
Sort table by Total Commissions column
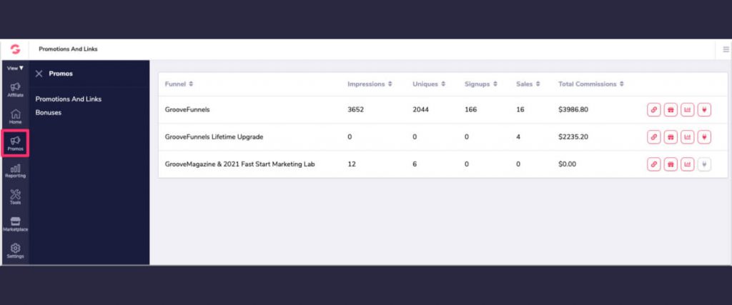(x=590, y=84)
